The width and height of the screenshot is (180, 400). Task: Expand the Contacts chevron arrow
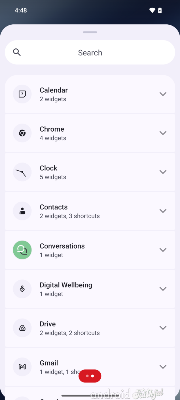(163, 211)
